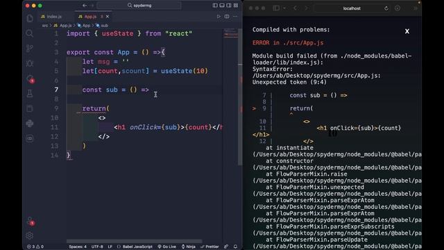Click the App.js breadcrumb segment
Image resolution: width=444 pixels, height=250 pixels.
[x=63, y=25]
